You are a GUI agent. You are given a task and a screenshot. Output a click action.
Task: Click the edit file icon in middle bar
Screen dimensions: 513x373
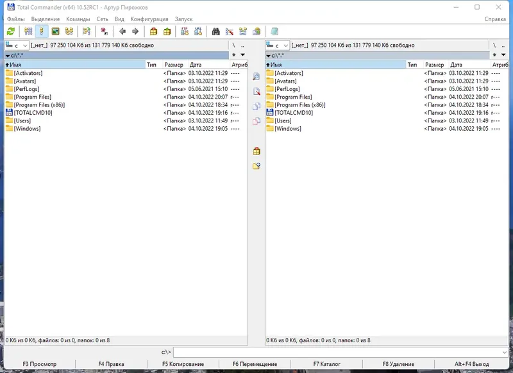point(256,91)
